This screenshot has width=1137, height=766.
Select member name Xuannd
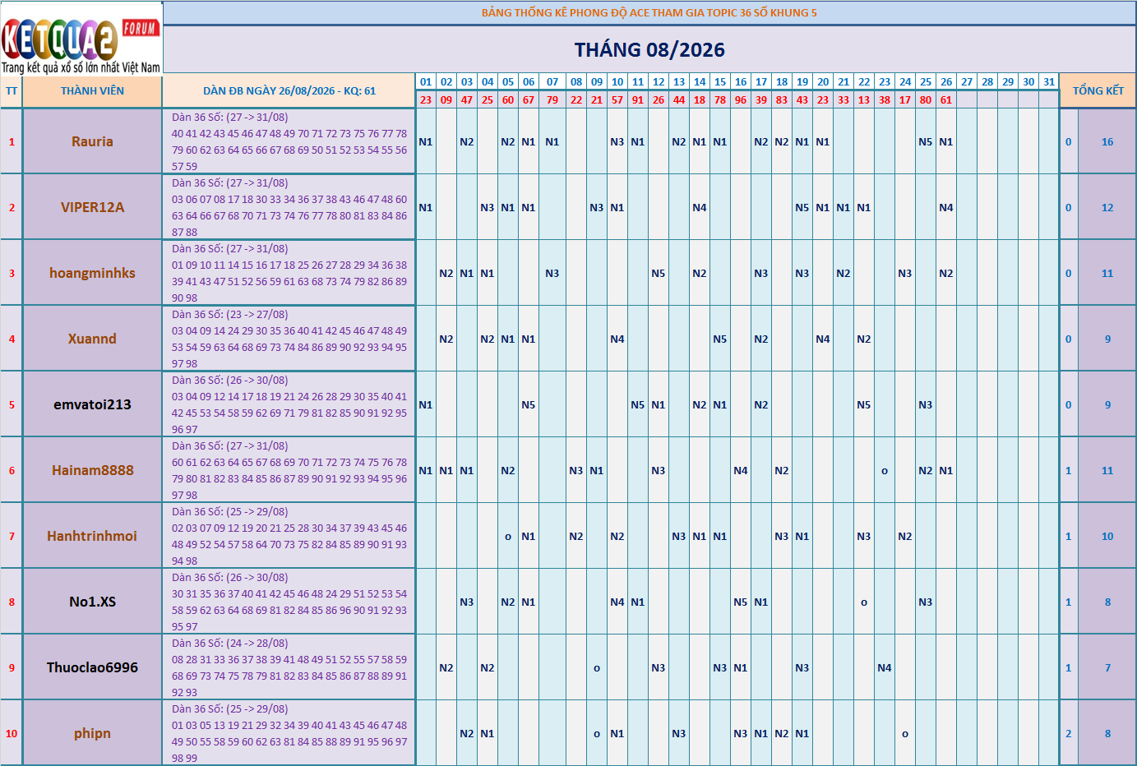[92, 339]
